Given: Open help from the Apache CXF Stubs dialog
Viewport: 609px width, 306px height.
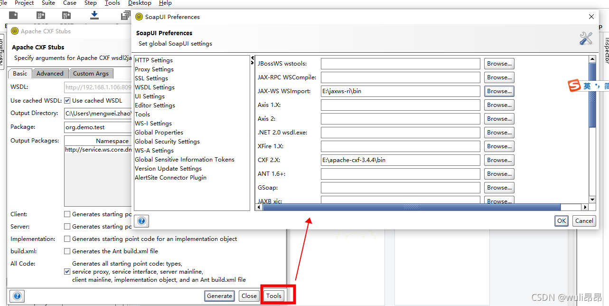Looking at the screenshot, I should (17, 296).
